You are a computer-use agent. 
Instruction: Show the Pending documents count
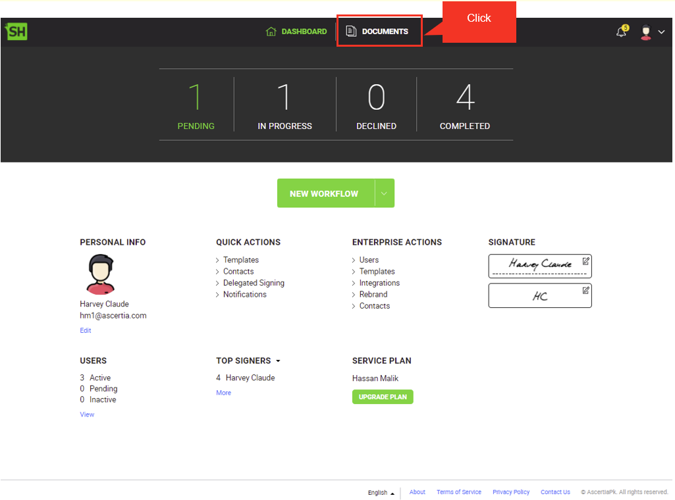pyautogui.click(x=196, y=105)
